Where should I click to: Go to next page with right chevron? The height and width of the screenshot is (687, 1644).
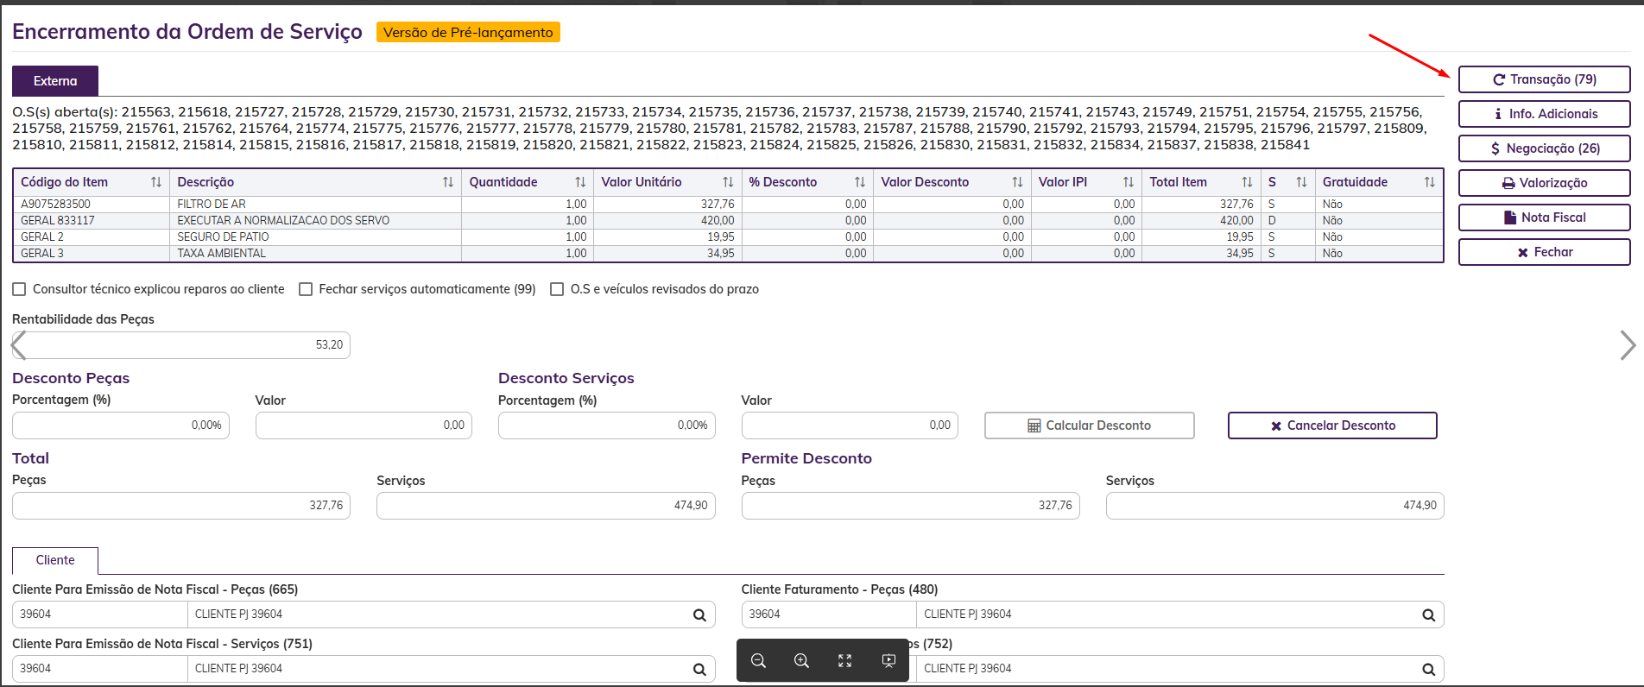click(x=1628, y=345)
